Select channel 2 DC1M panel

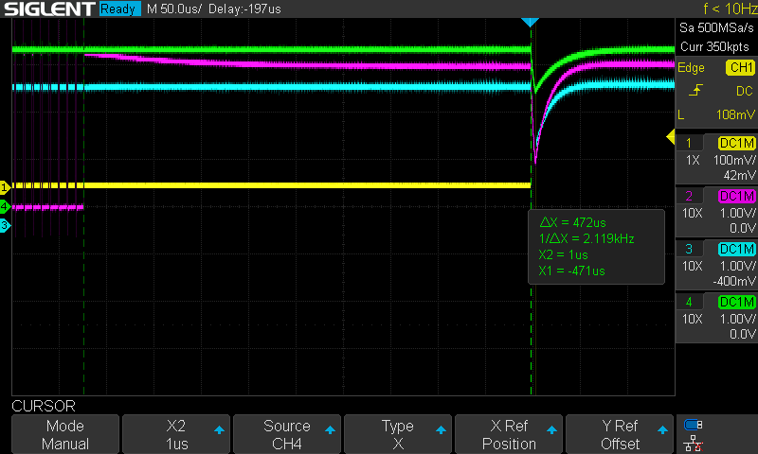pyautogui.click(x=717, y=210)
